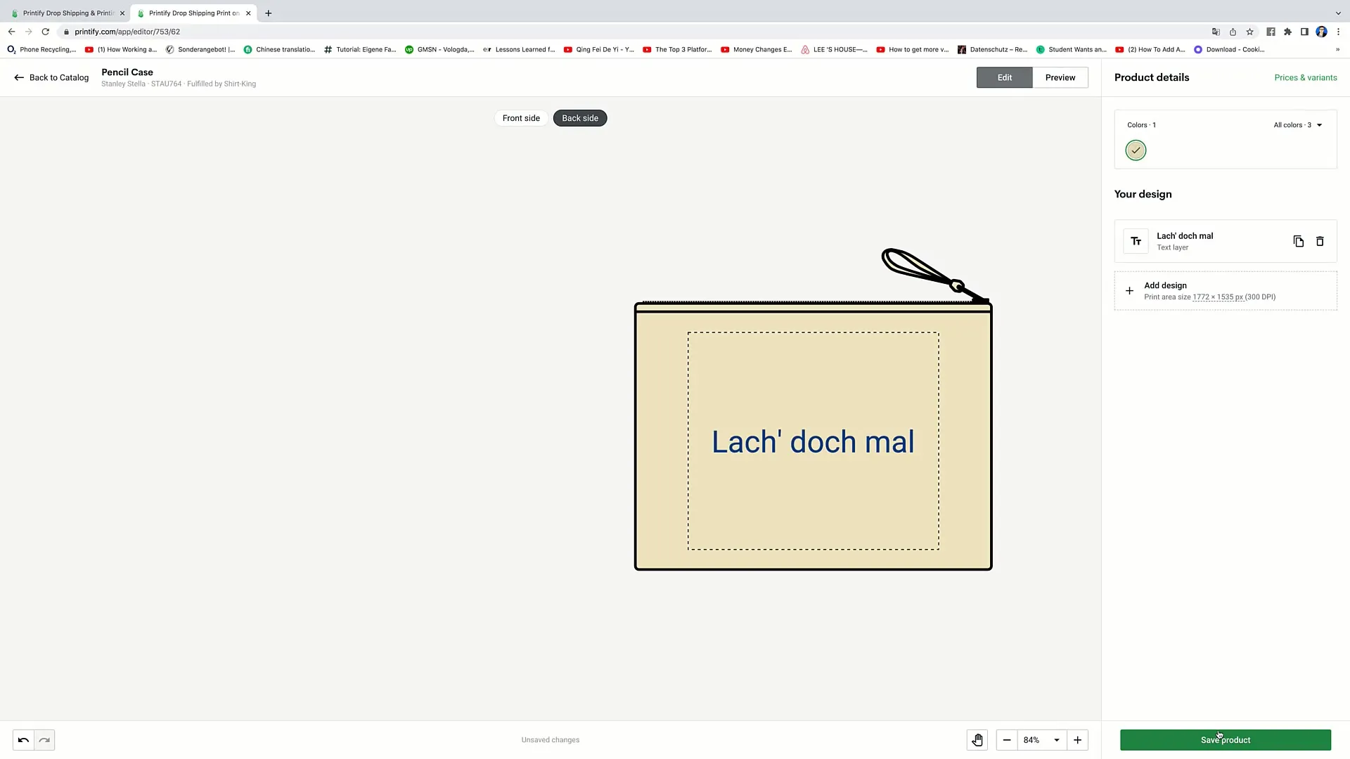Open Sonderangebot bookmark

pos(200,49)
